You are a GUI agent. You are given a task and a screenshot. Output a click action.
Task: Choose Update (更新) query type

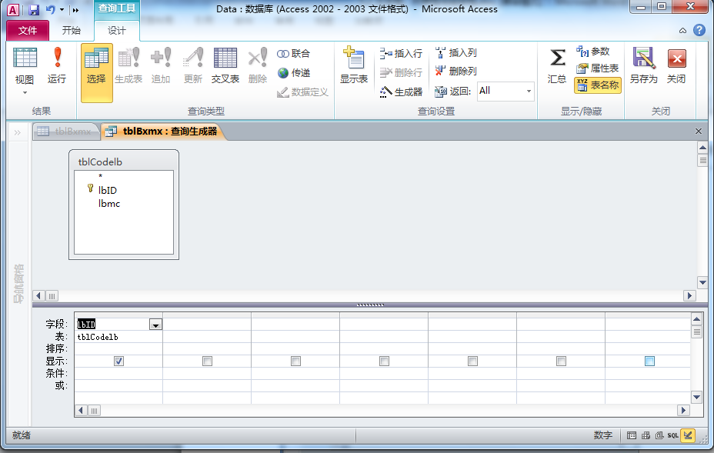(x=193, y=66)
